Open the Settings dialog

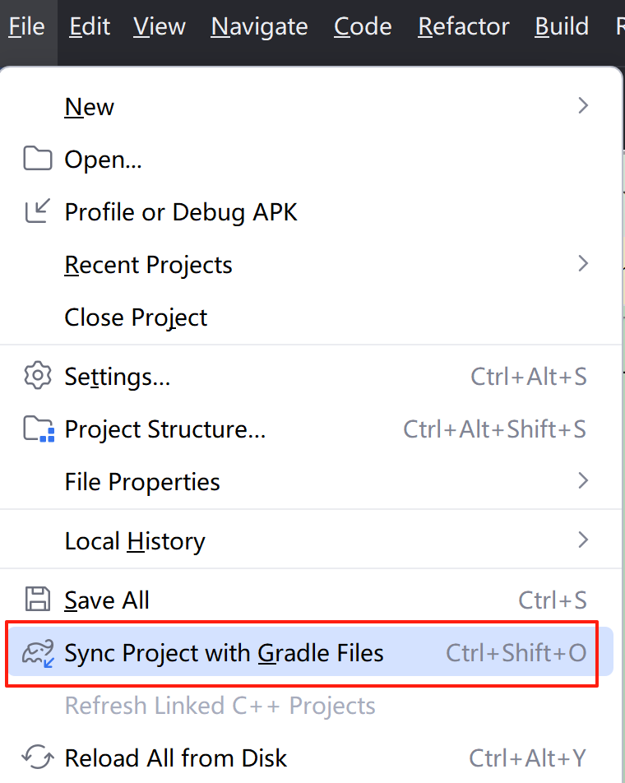point(117,376)
